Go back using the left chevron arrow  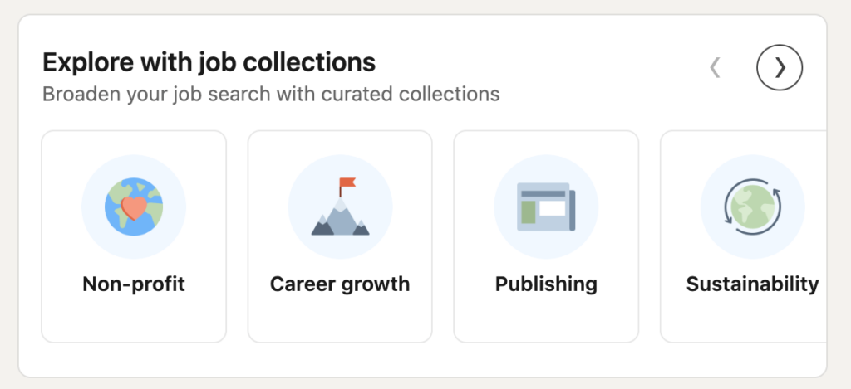(x=715, y=67)
